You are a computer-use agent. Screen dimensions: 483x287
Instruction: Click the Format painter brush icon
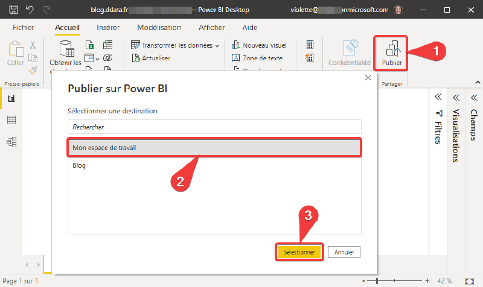click(x=33, y=71)
